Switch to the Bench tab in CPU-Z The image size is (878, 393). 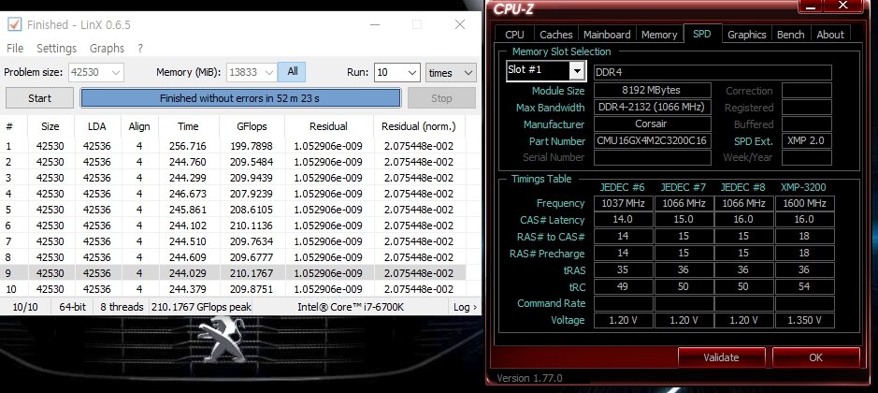791,35
